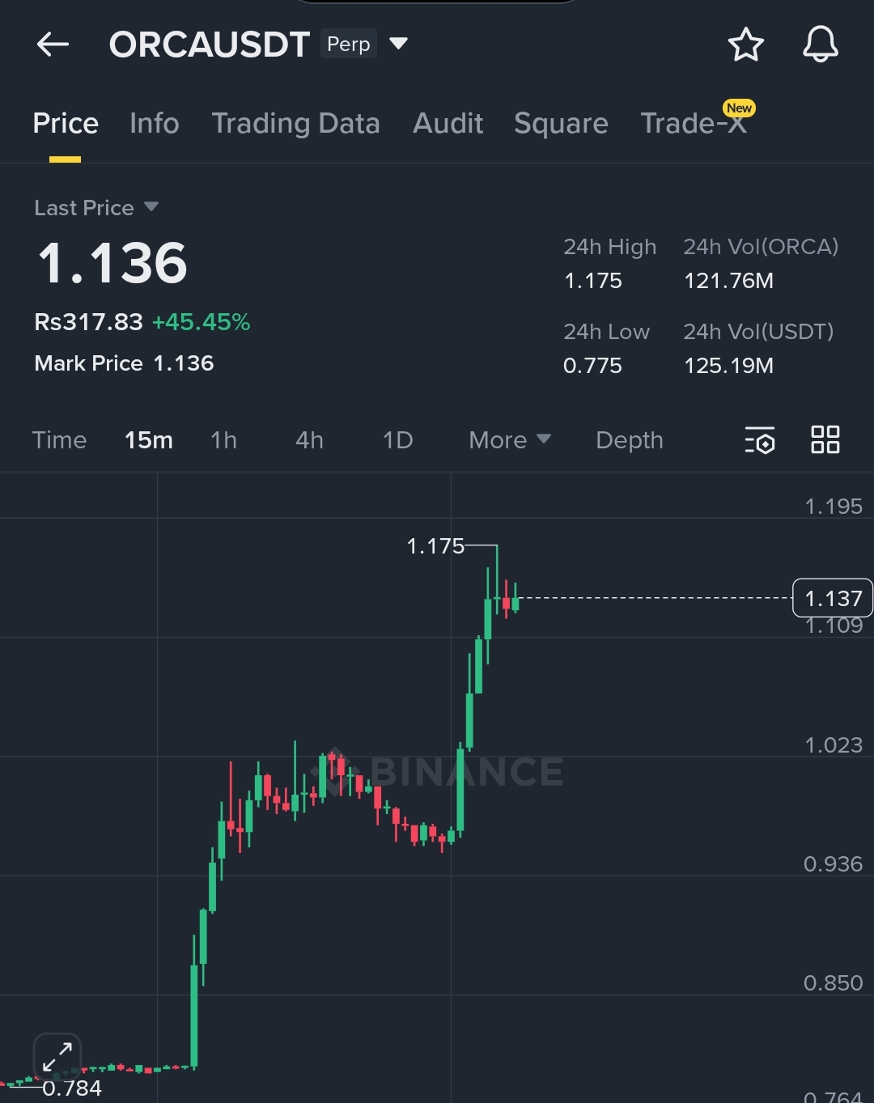Viewport: 874px width, 1103px height.
Task: Select the 1D chart interval
Action: coord(397,439)
